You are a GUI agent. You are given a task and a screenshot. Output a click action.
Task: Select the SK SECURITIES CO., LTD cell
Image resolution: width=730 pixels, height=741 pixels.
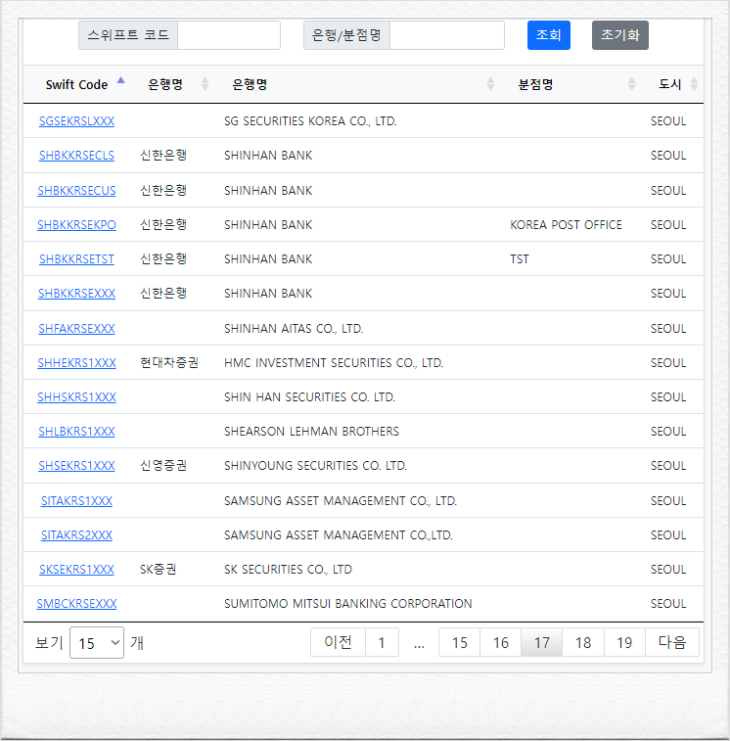click(x=288, y=570)
